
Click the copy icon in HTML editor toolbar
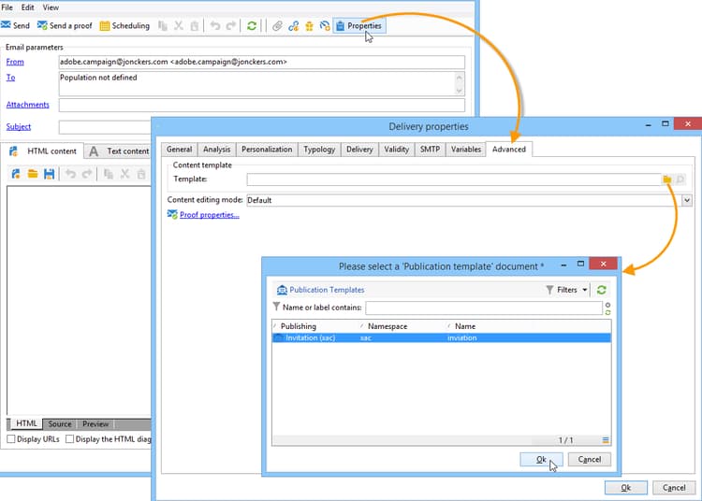(x=109, y=174)
